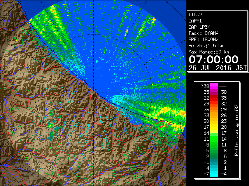Click the magenta >38 dBZ swatch

(x=214, y=86)
